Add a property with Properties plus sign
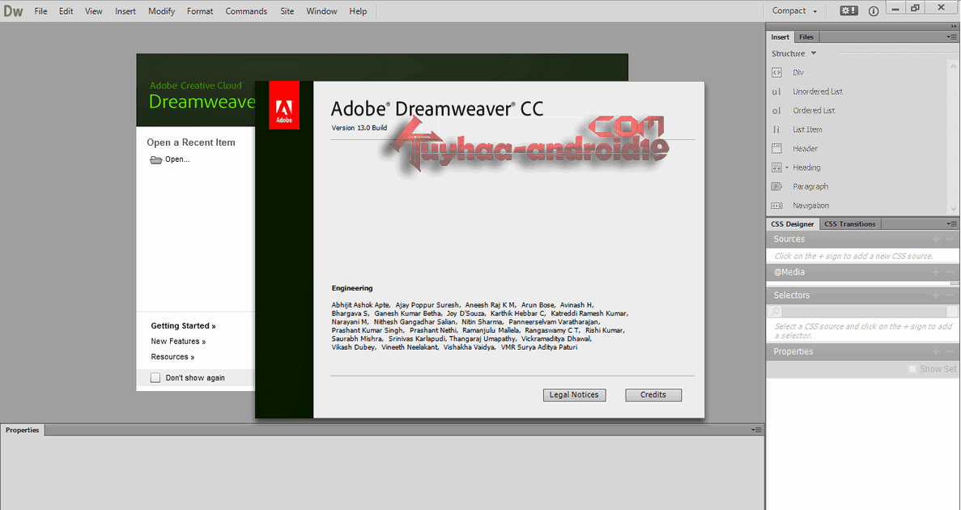The image size is (961, 510). [x=936, y=352]
